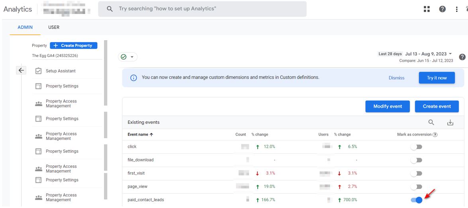Screen dimensions: 468x208
Task: Click the Event name column header
Action: click(x=137, y=135)
